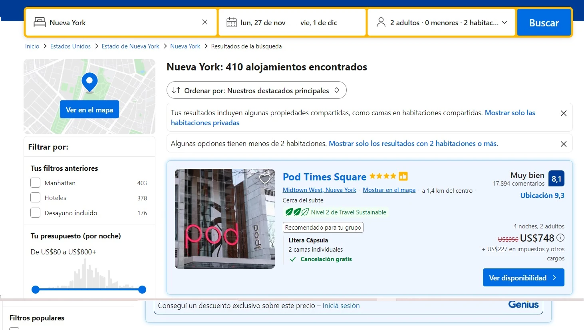Click the Buscar search button

coord(544,23)
